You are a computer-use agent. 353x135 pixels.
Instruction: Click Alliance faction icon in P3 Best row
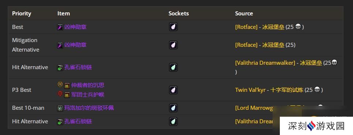(x=60, y=85)
